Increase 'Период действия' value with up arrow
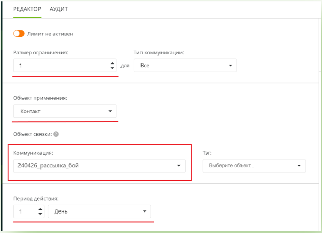The image size is (322, 233). (x=41, y=209)
